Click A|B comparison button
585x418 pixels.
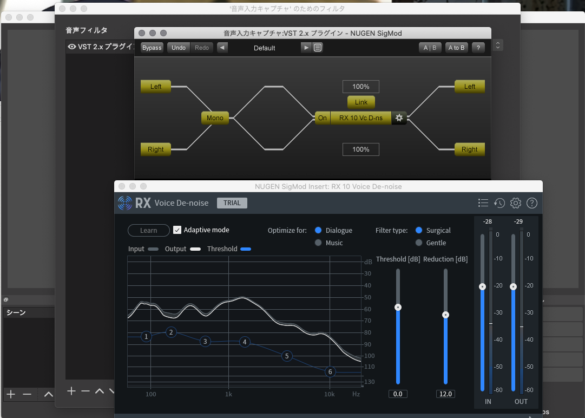pos(430,48)
